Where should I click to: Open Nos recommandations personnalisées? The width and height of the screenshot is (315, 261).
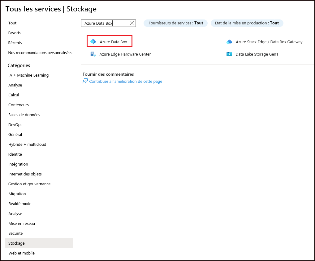pyautogui.click(x=40, y=53)
